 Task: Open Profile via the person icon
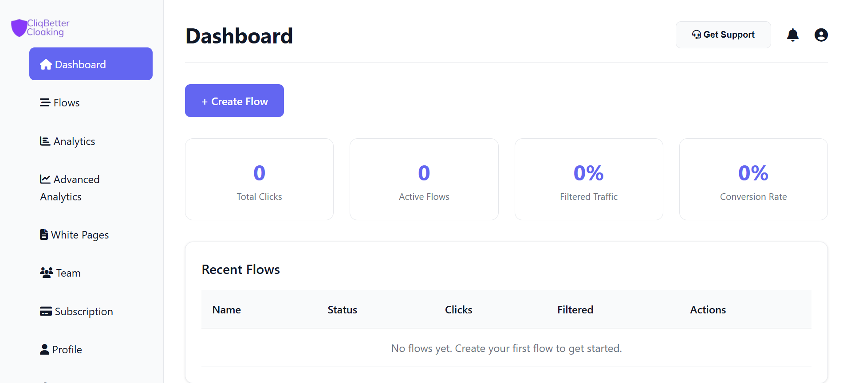44,349
